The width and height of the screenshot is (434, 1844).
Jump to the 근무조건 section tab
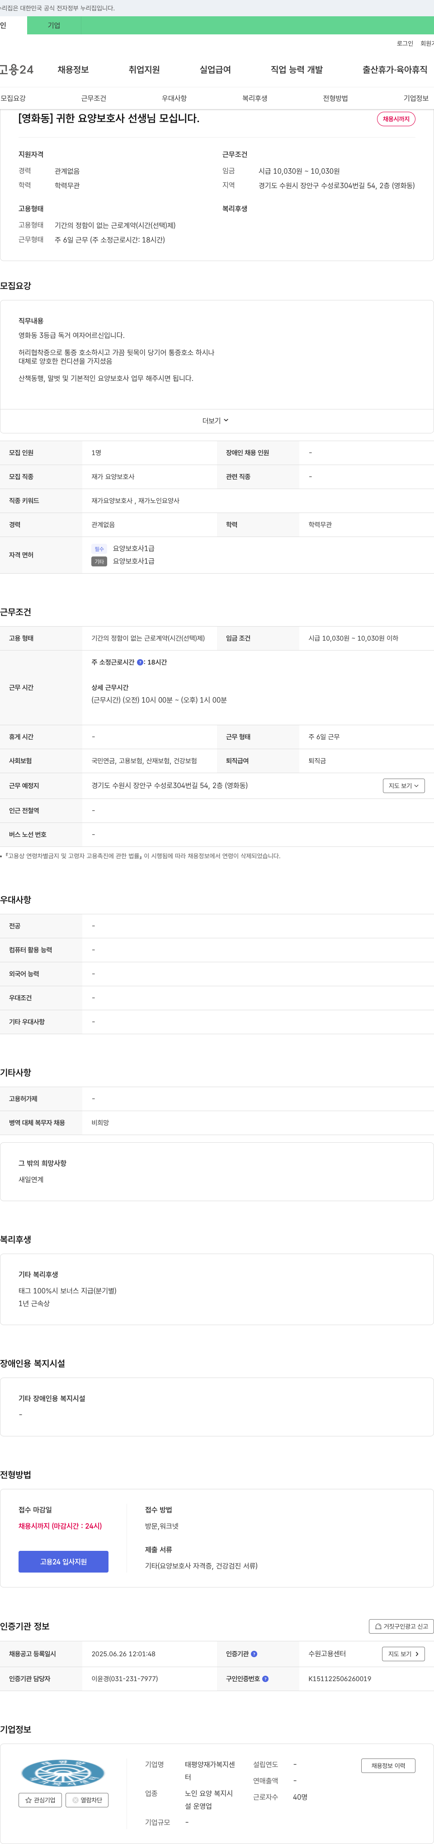tap(94, 98)
